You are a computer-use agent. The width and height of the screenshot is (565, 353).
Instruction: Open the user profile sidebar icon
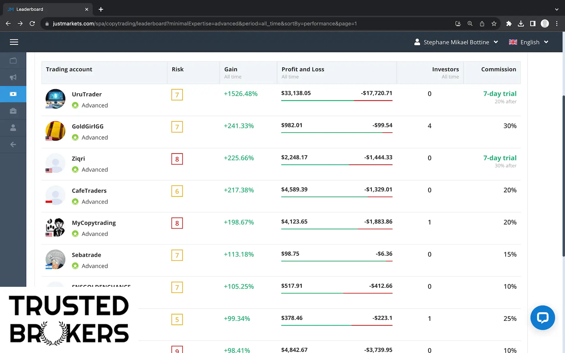click(13, 128)
